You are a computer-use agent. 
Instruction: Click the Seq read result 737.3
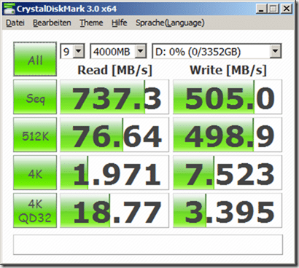pyautogui.click(x=114, y=97)
